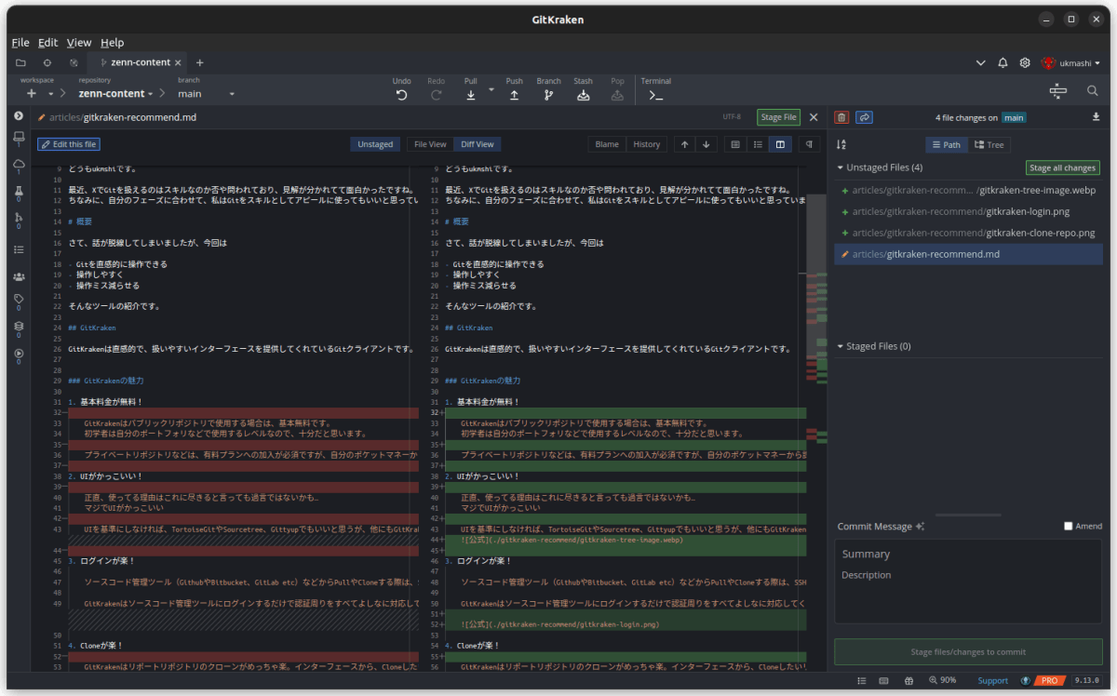
Task: Open the Tags icon in left sidebar
Action: (x=18, y=300)
